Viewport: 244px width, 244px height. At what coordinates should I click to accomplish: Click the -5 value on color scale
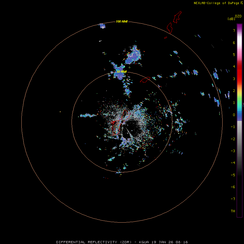[x=233, y=175]
